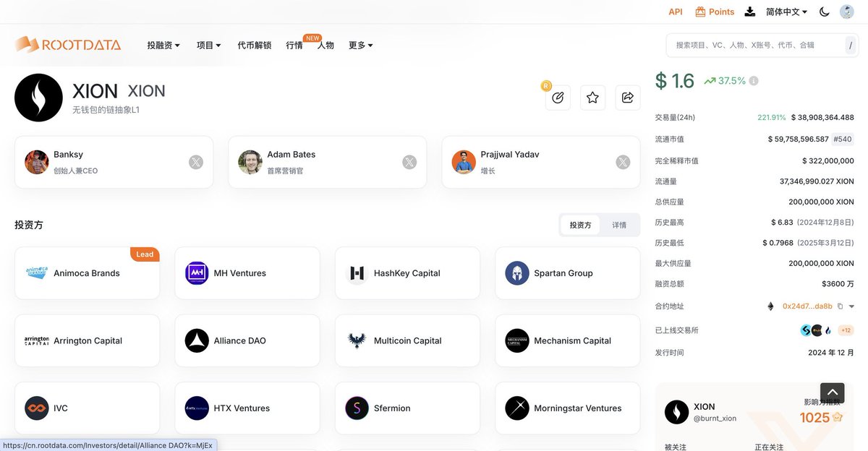This screenshot has width=868, height=451.
Task: Copy the contract address
Action: pyautogui.click(x=840, y=306)
